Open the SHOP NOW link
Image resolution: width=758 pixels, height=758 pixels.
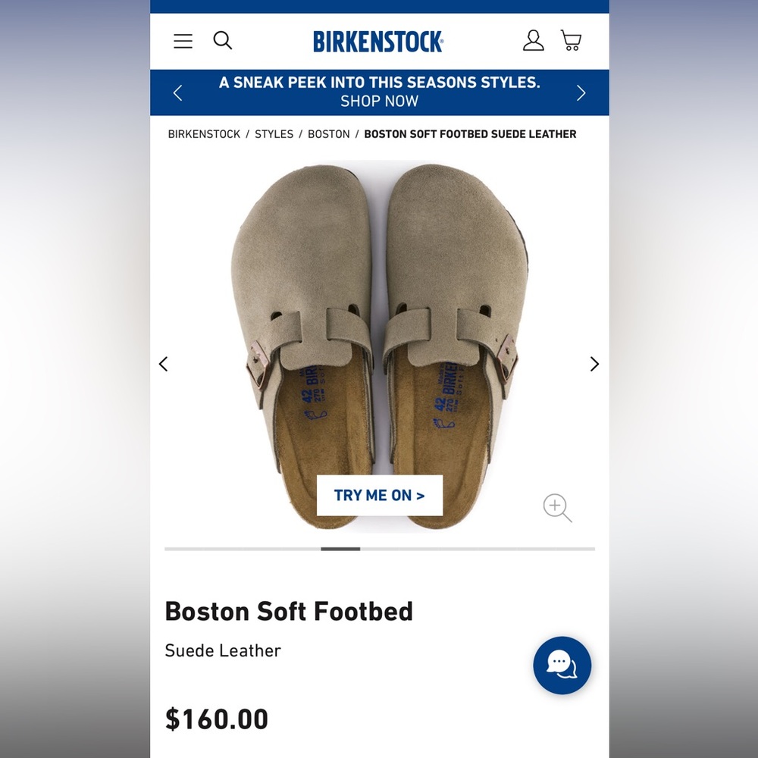click(379, 102)
